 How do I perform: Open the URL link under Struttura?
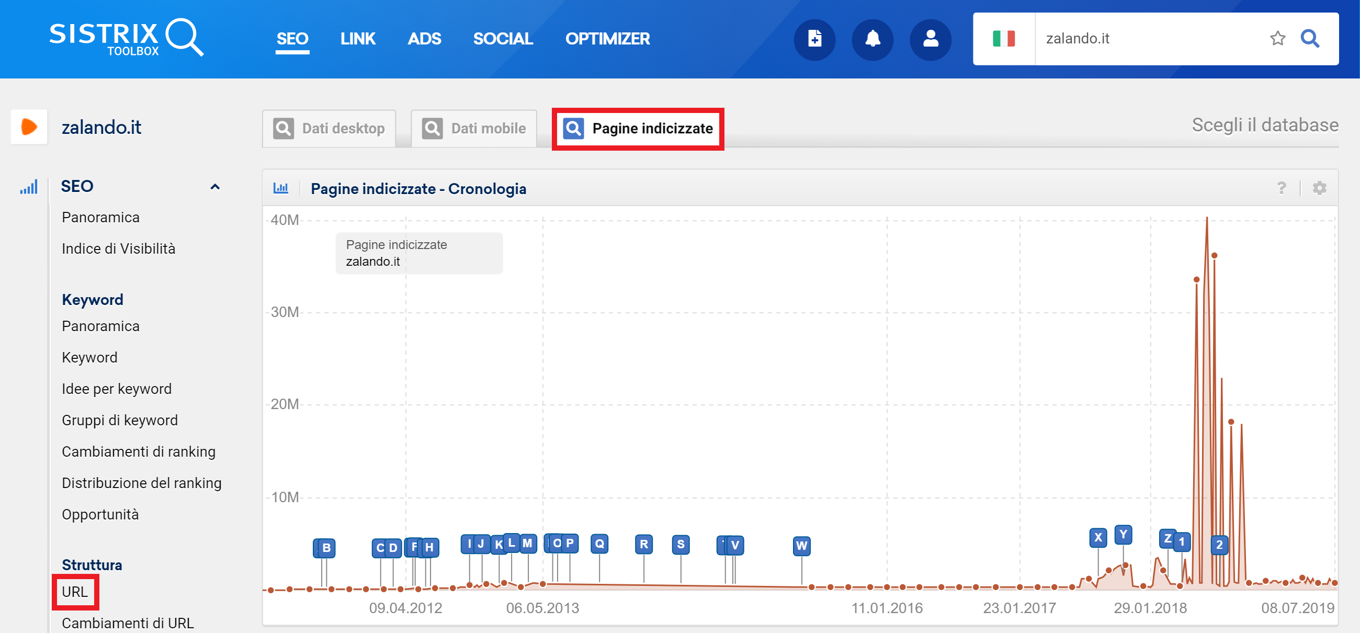[x=74, y=592]
